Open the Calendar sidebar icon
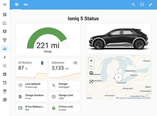Viewport: 157px width, 116px height. tap(5, 83)
